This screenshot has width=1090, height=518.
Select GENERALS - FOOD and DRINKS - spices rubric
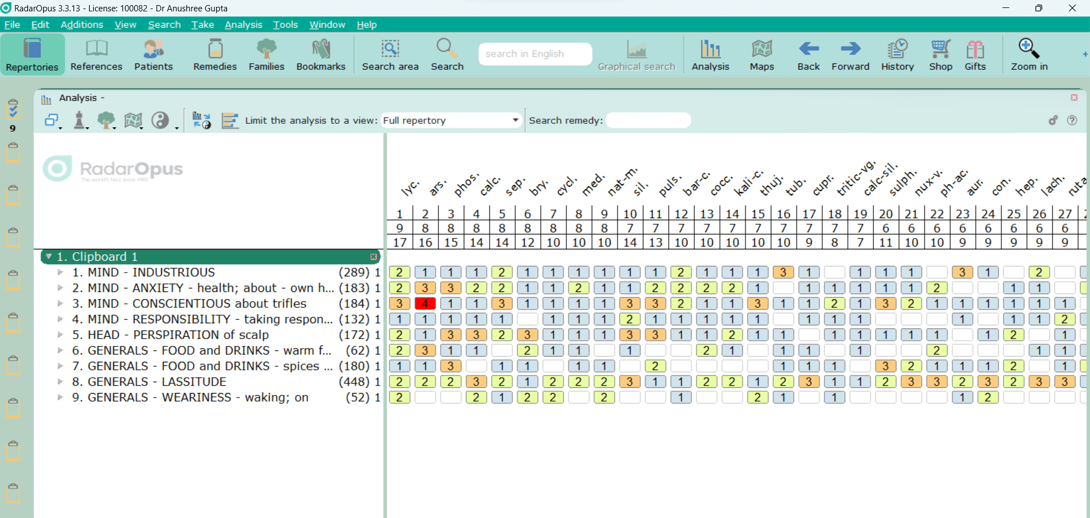pos(210,366)
